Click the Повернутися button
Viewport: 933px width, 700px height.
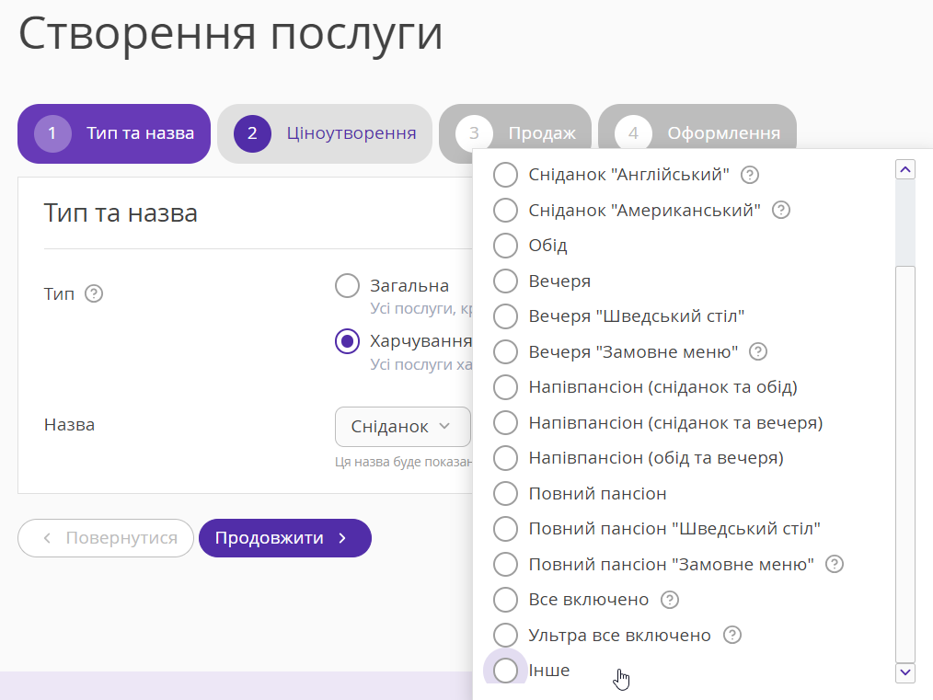click(106, 538)
